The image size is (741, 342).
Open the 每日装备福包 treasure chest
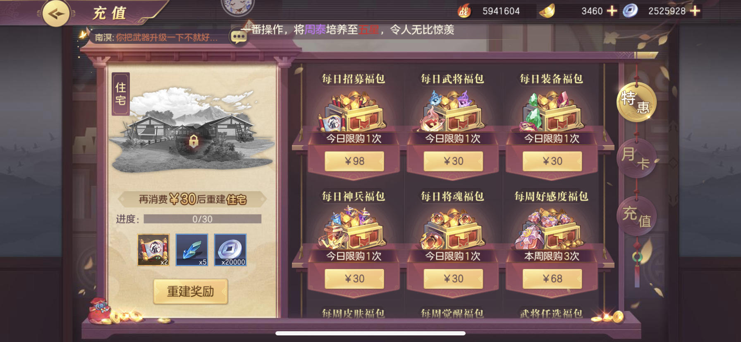coord(552,111)
